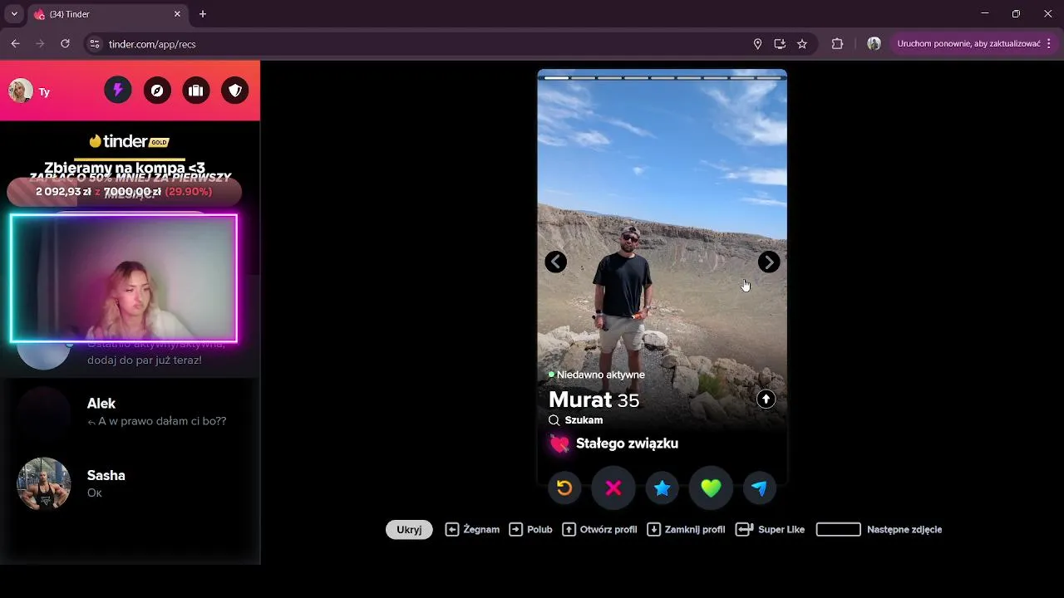The width and height of the screenshot is (1064, 598).
Task: Open the Explore compass icon
Action: (x=157, y=91)
